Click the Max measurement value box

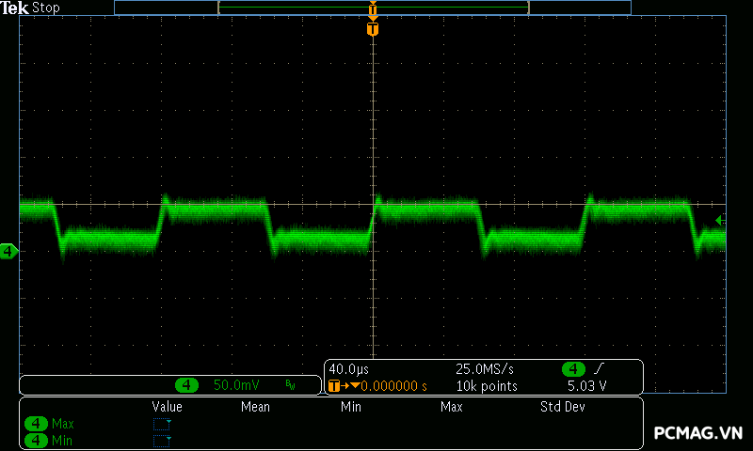click(163, 424)
